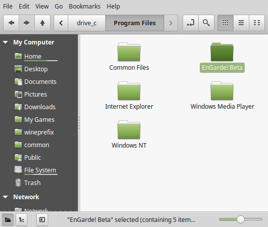This screenshot has height=227, width=268.
Task: Click the "File System" sidebar text
Action: (40, 170)
